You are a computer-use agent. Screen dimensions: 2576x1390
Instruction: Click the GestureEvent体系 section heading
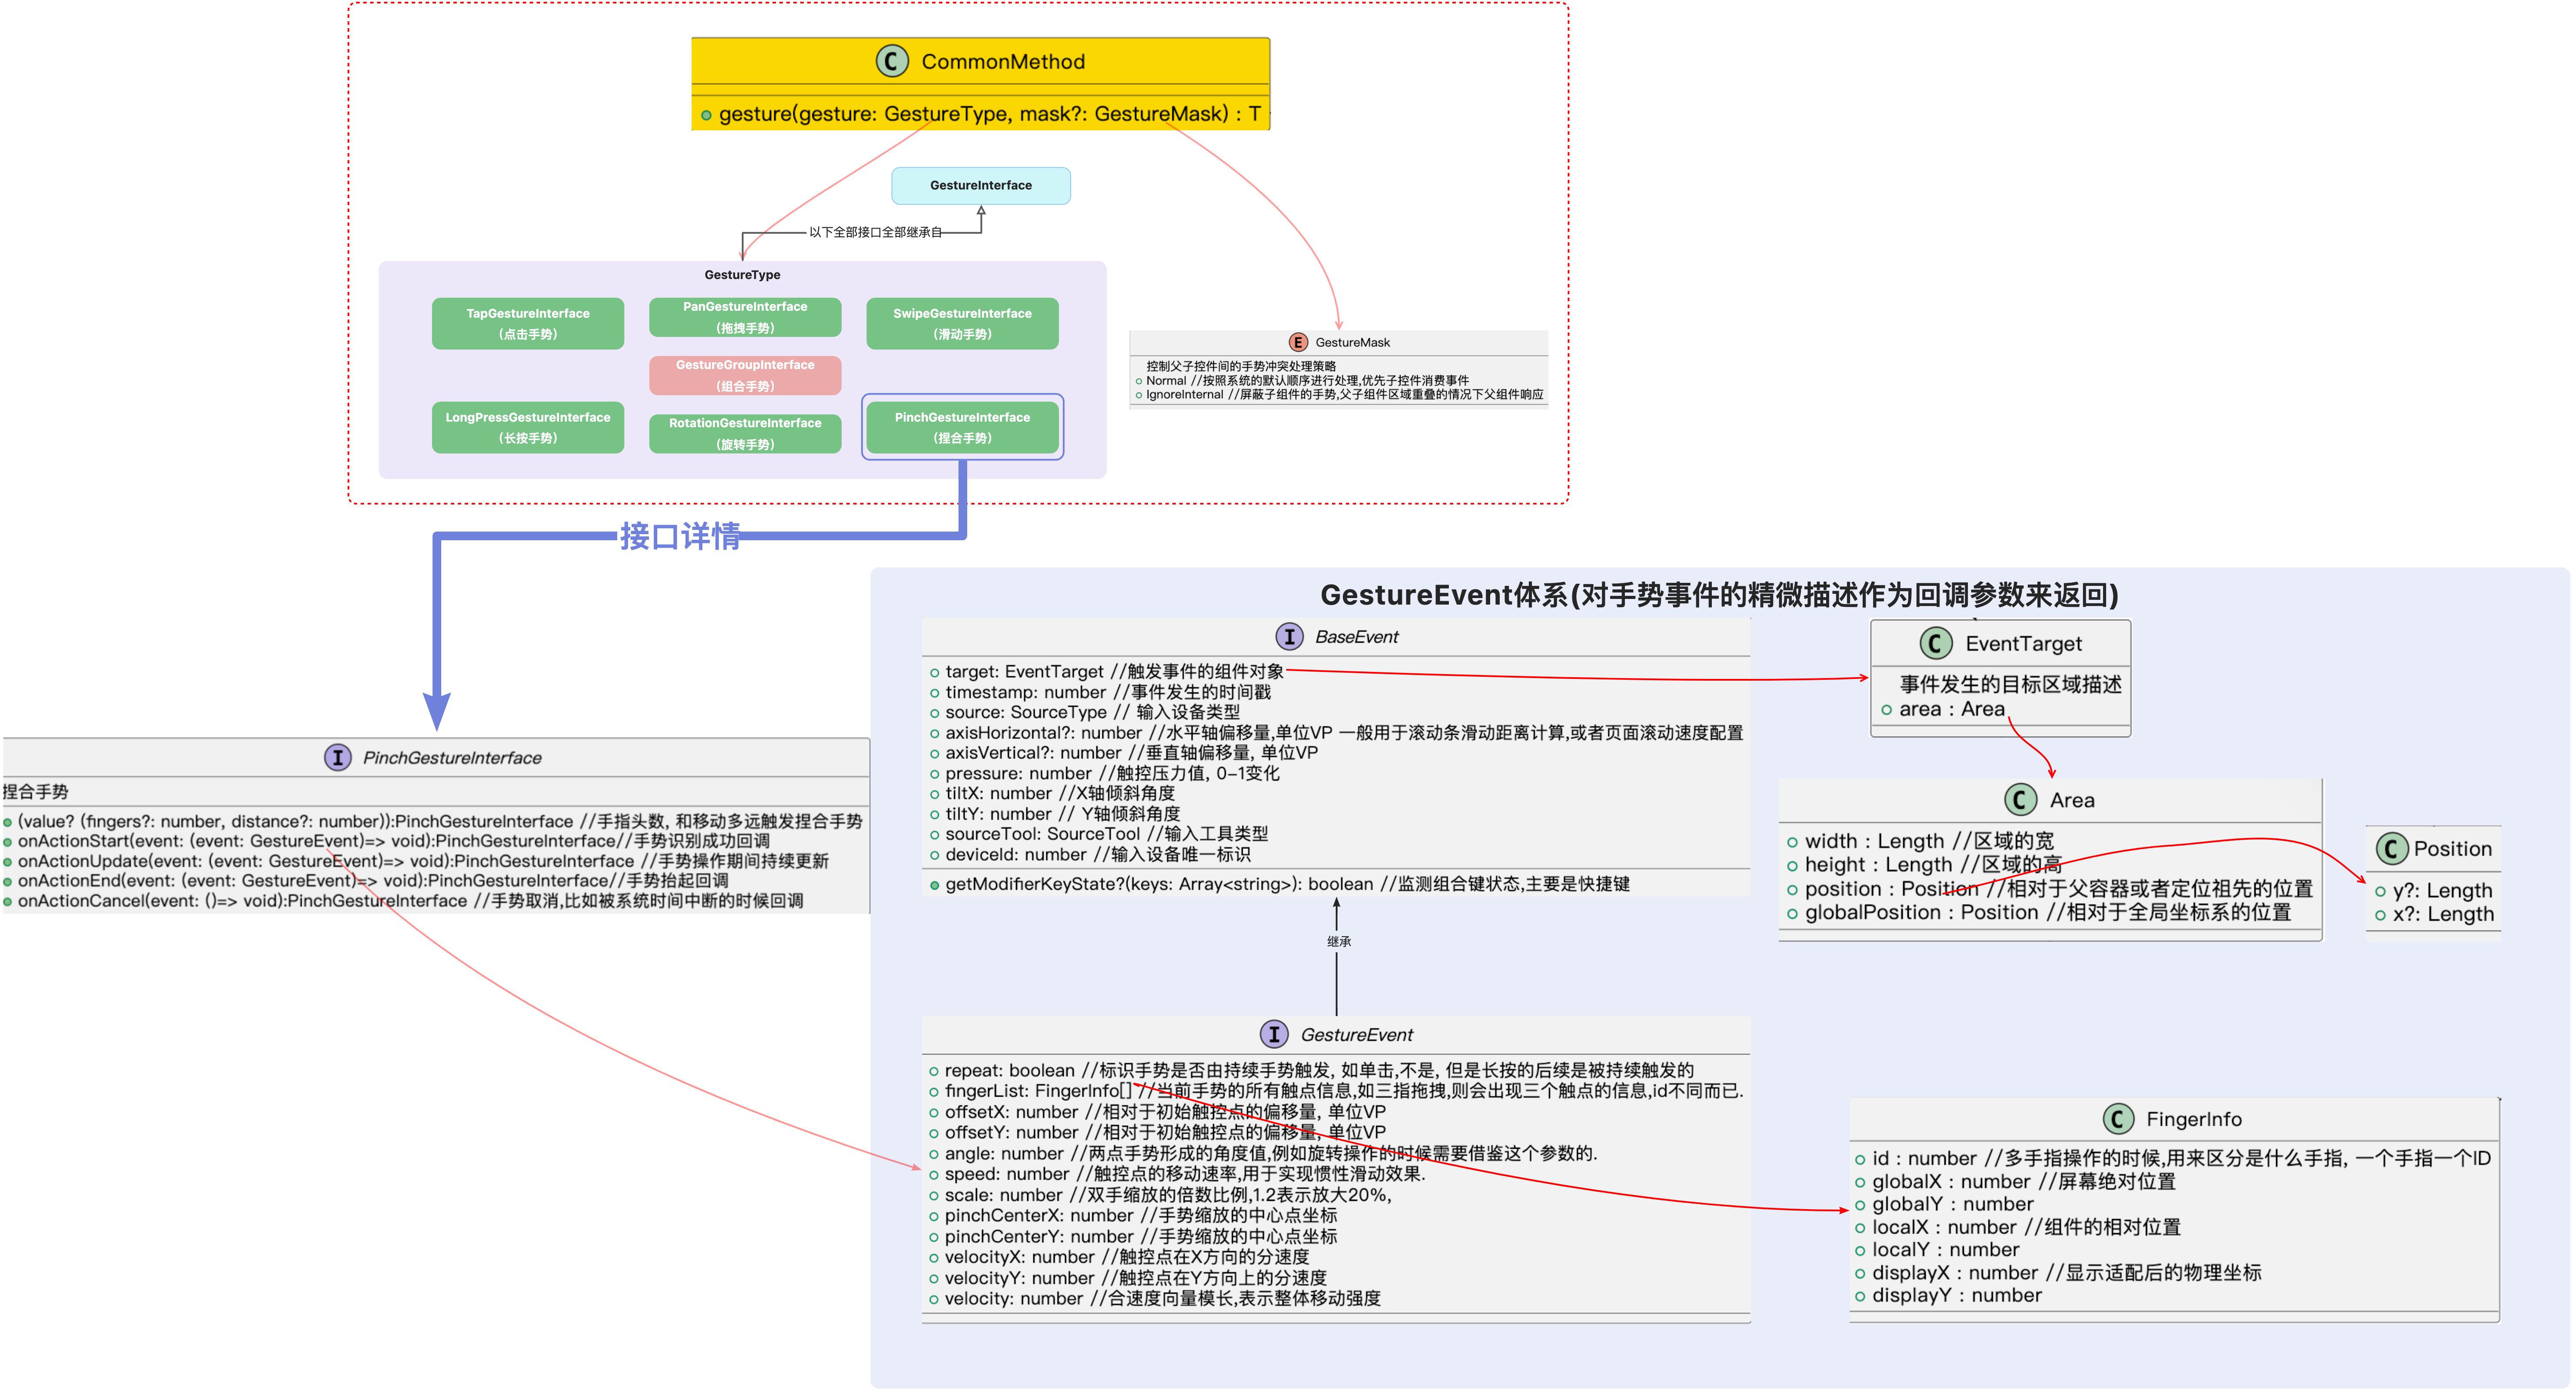(x=1719, y=595)
